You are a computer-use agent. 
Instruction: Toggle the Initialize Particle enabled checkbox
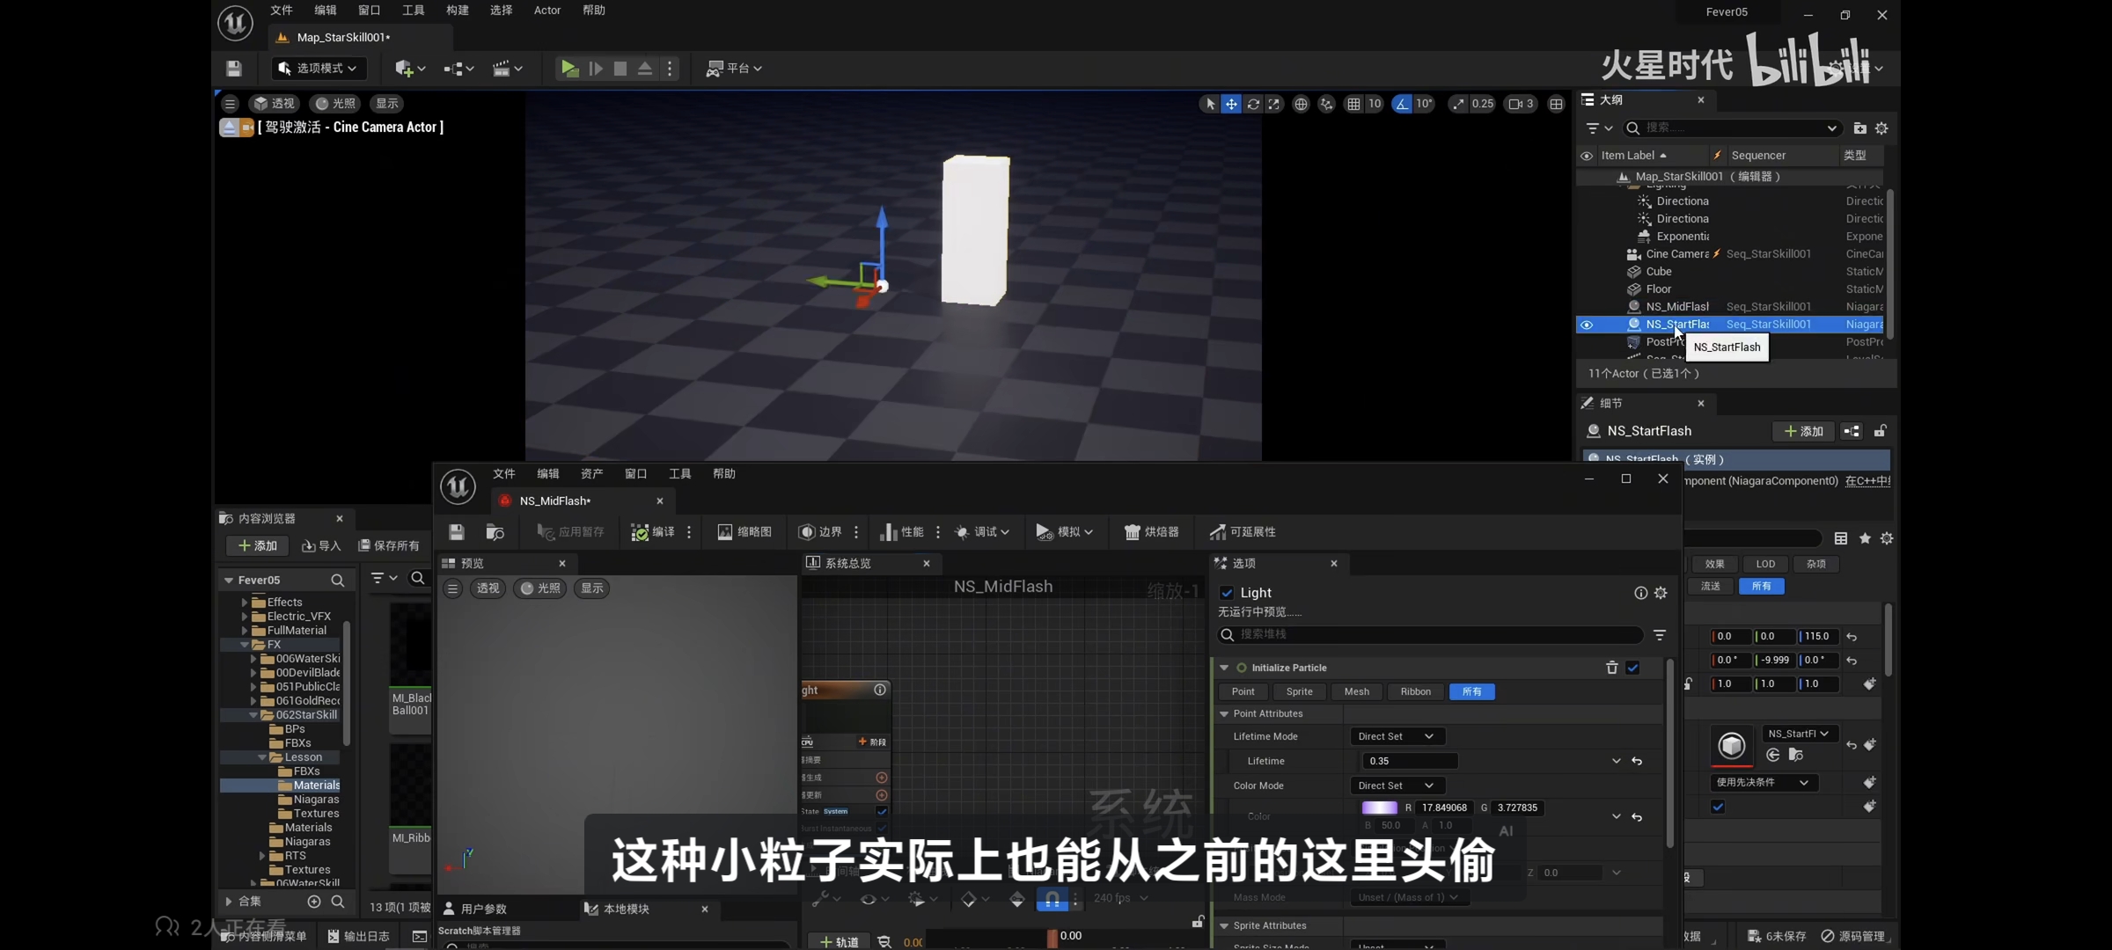coord(1632,668)
